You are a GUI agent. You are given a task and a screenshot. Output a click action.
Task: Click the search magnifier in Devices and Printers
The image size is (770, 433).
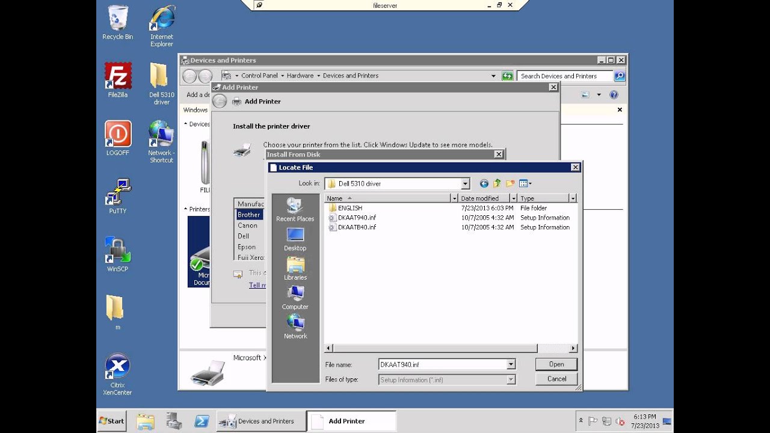[619, 76]
